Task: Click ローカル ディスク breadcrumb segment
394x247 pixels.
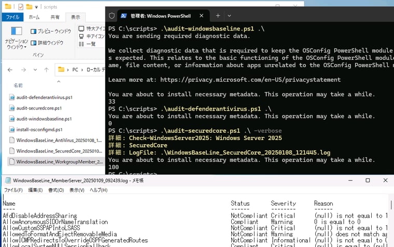Action: point(95,70)
